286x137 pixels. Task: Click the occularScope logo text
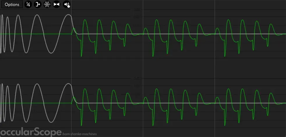(31, 132)
